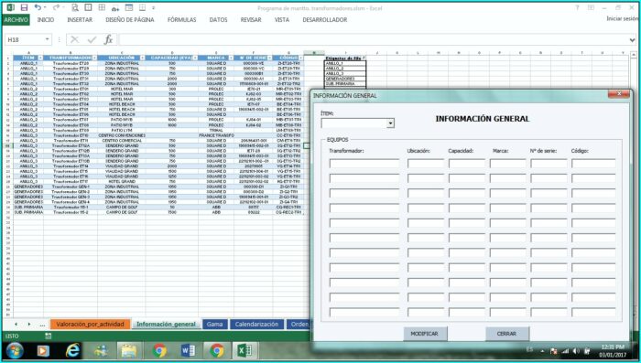Cancel formula entry with the X icon
641x363 pixels.
click(x=74, y=39)
